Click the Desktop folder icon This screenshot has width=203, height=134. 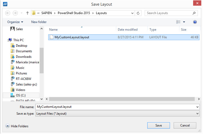point(13,46)
